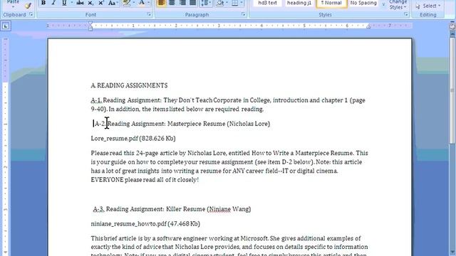Toggle underline formatting
Screen dimensions: 456x256
[64, 3]
